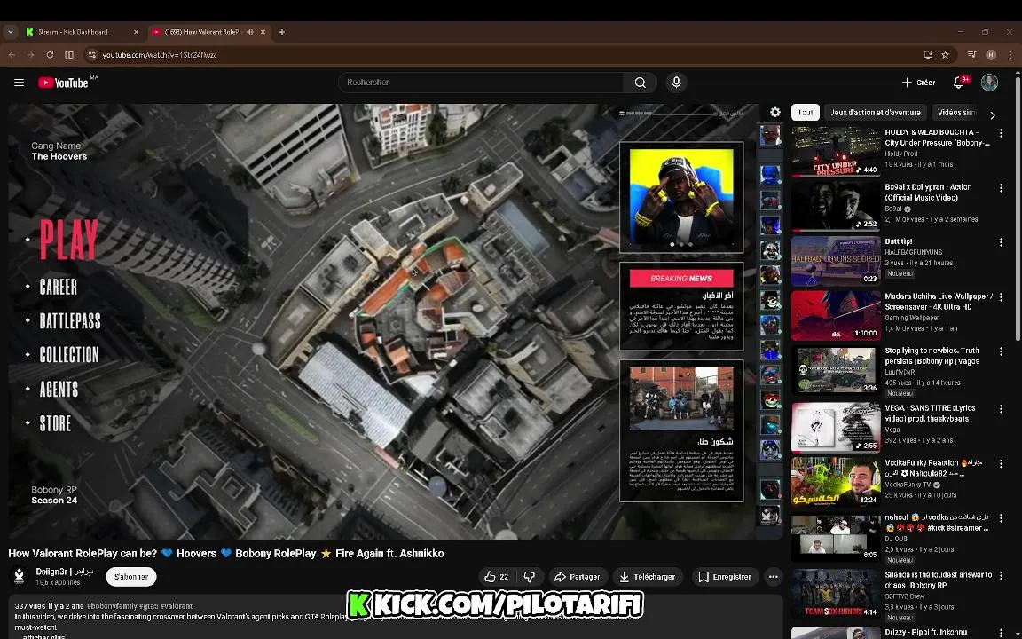Open the Butt tip! video title
The width and height of the screenshot is (1022, 639).
point(898,241)
